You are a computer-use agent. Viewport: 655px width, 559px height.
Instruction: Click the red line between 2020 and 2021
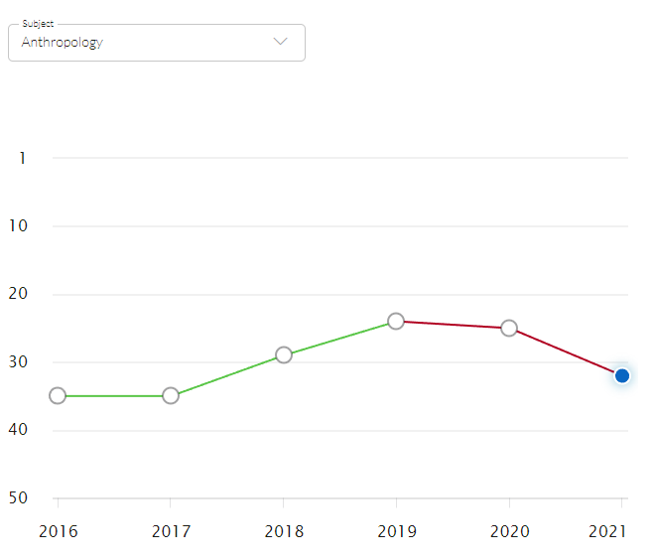coord(566,351)
